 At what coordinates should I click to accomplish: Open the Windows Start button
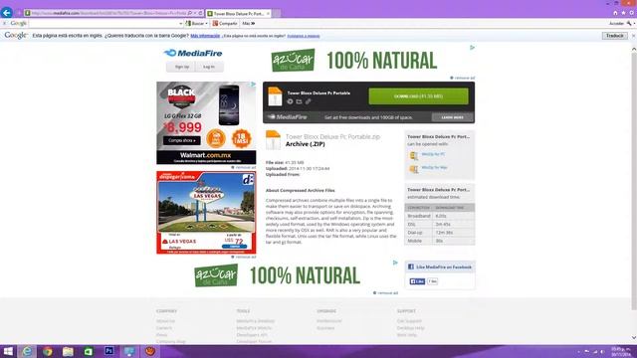[x=8, y=351]
